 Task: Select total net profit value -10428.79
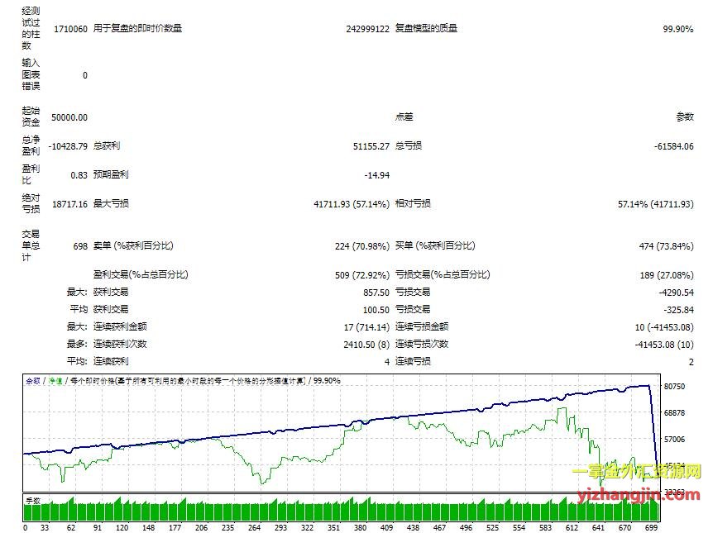(68, 146)
